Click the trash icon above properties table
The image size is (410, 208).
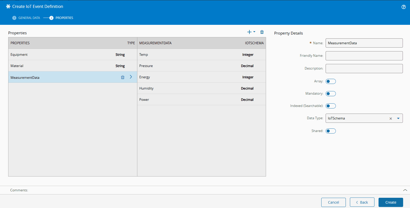[x=262, y=32]
